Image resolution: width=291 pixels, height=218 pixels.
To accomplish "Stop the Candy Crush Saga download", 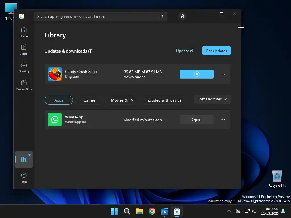I will click(x=197, y=74).
